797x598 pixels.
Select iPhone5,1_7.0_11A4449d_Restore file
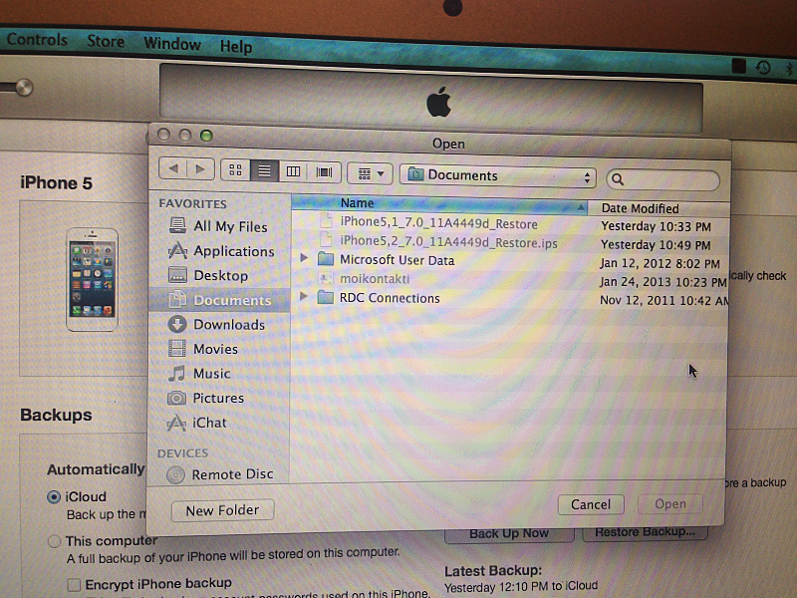(x=438, y=223)
